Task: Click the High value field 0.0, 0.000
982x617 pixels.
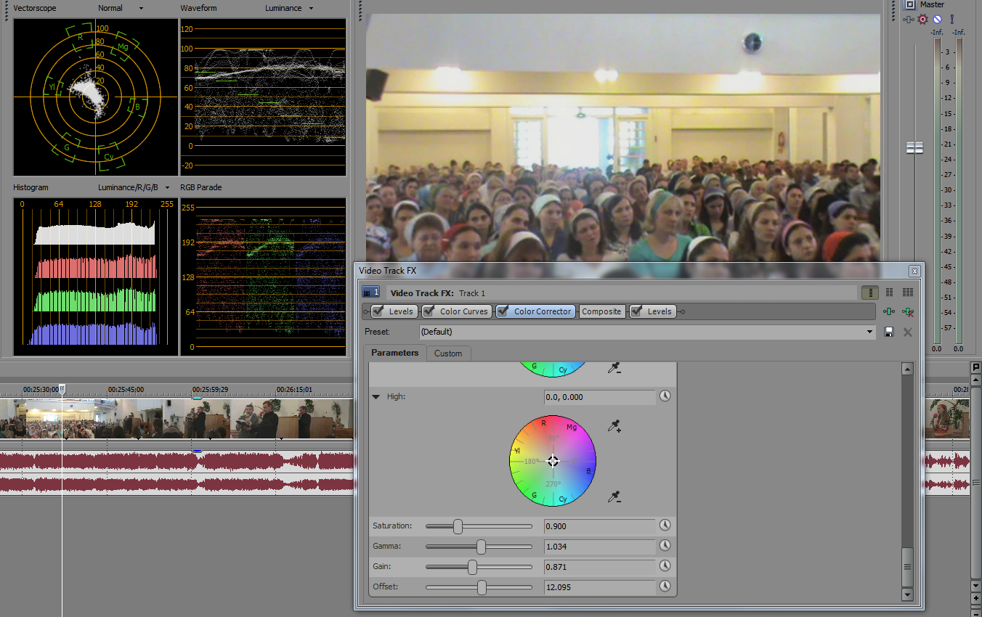Action: tap(599, 397)
